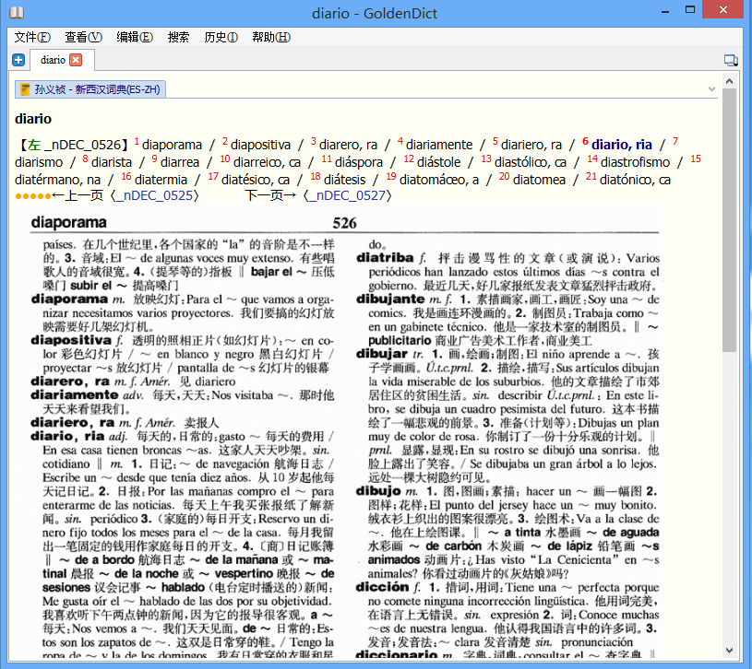This screenshot has width=752, height=669.
Task: Click the word diástole in the index list
Action: pyautogui.click(x=439, y=162)
